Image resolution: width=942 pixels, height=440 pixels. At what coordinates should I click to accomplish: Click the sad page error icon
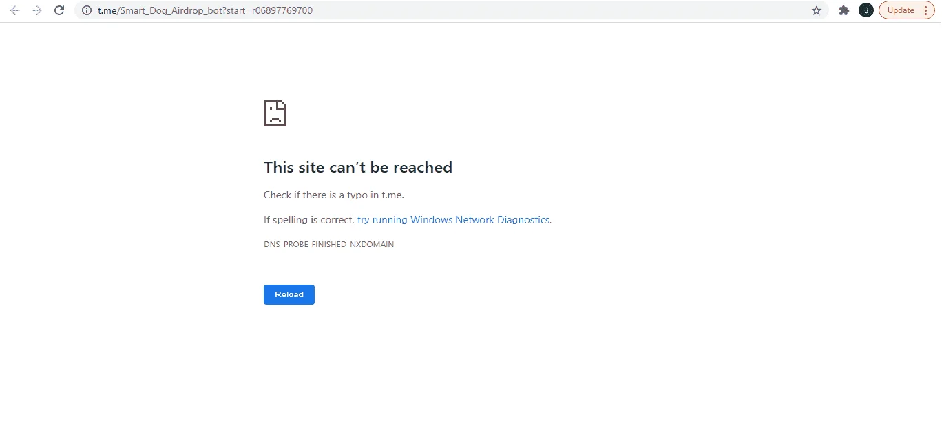tap(275, 113)
